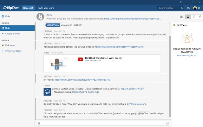Start a New chat

(28, 8)
